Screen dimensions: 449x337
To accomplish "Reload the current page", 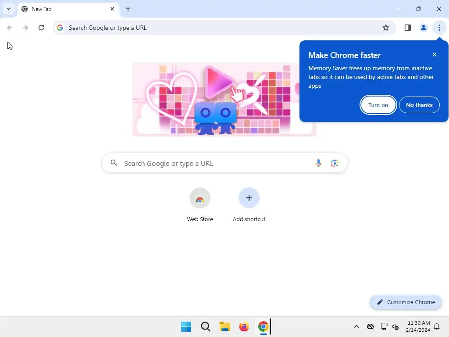I will (x=41, y=28).
